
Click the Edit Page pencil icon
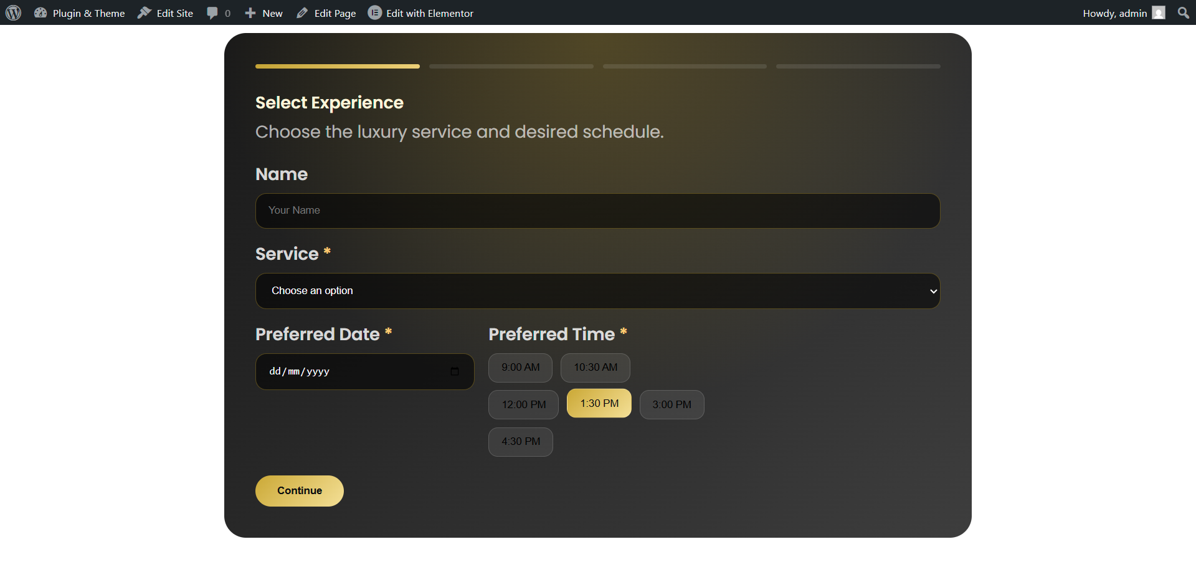(x=302, y=13)
